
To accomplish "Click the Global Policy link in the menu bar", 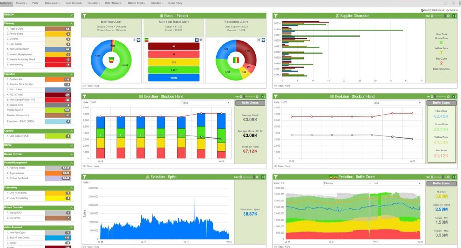I will 176,3.
